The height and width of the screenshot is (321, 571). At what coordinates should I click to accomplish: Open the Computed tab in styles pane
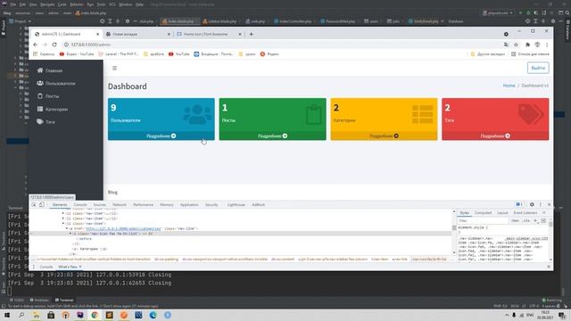[483, 212]
